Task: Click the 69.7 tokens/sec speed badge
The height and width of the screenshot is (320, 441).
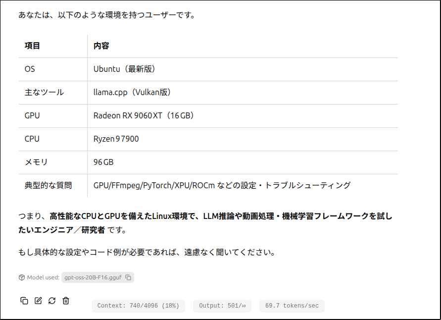Action: coord(292,306)
